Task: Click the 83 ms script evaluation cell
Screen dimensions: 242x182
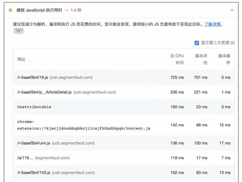Action: (x=202, y=173)
